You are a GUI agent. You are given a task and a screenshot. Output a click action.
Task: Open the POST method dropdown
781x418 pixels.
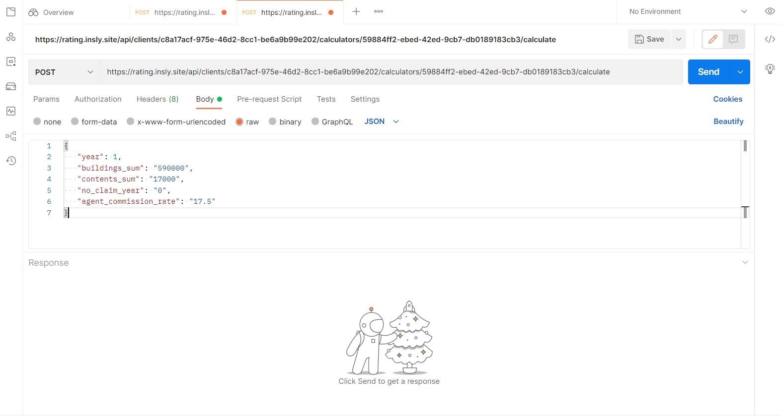(x=64, y=72)
